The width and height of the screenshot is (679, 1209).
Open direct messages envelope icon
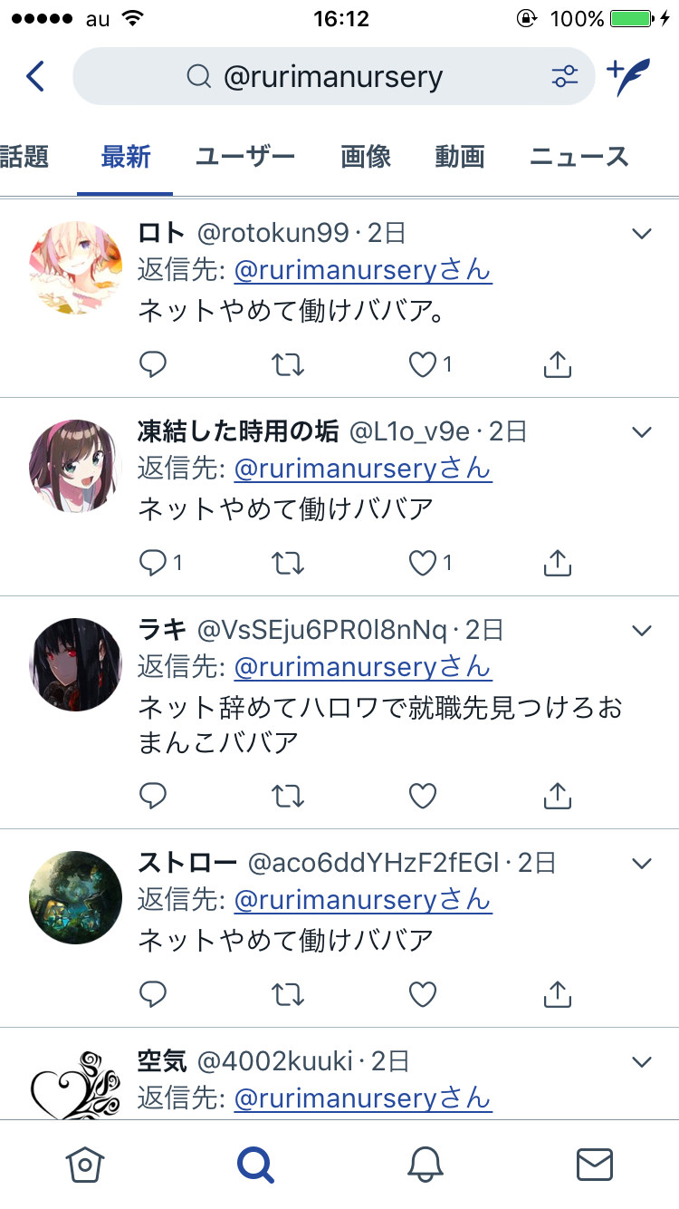(595, 1165)
